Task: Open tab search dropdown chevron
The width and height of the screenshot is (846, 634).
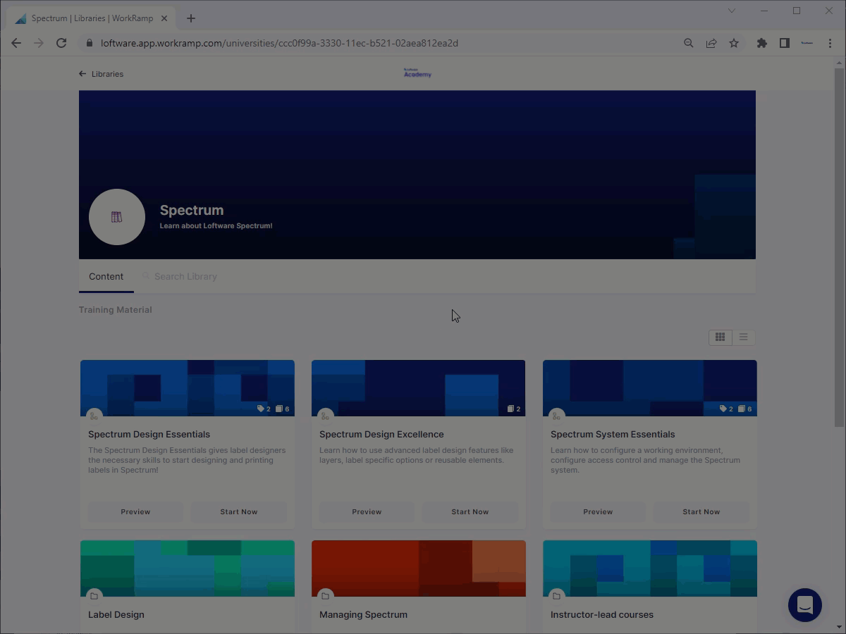Action: click(731, 11)
